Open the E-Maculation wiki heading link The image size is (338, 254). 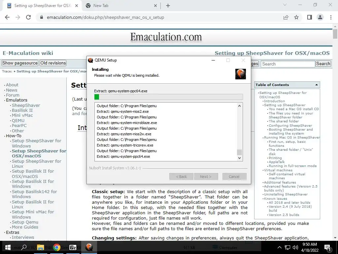pos(28,53)
